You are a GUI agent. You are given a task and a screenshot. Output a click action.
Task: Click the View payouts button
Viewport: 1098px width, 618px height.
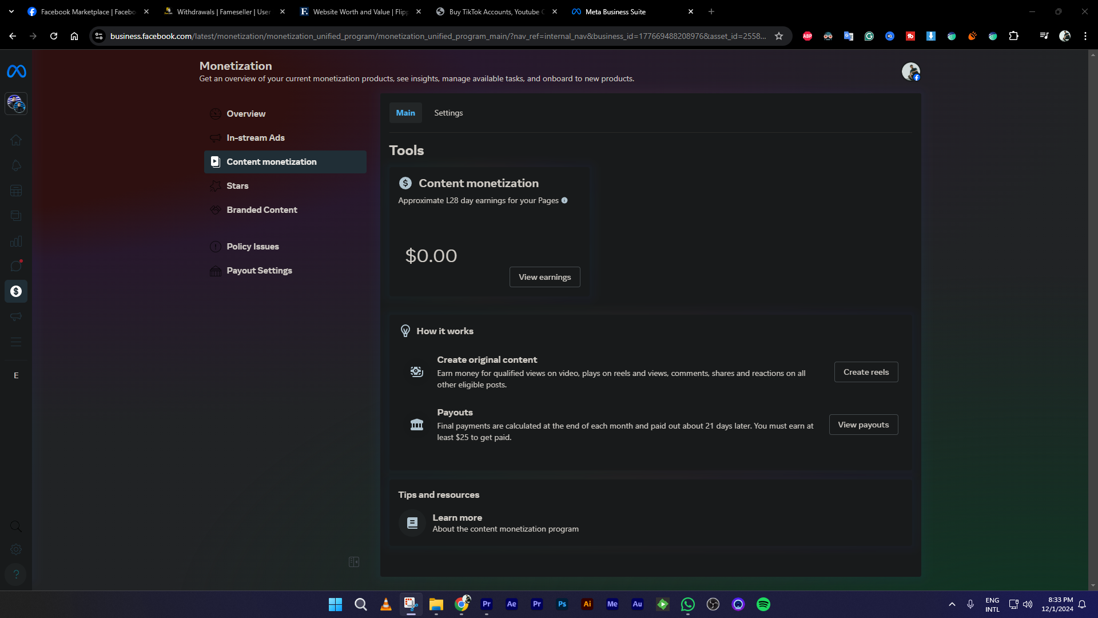coord(864,425)
